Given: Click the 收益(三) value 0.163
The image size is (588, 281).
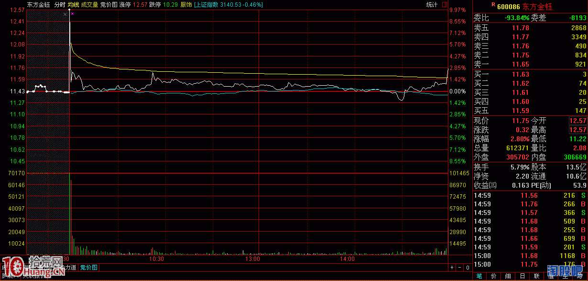Looking at the screenshot, I should 520,185.
